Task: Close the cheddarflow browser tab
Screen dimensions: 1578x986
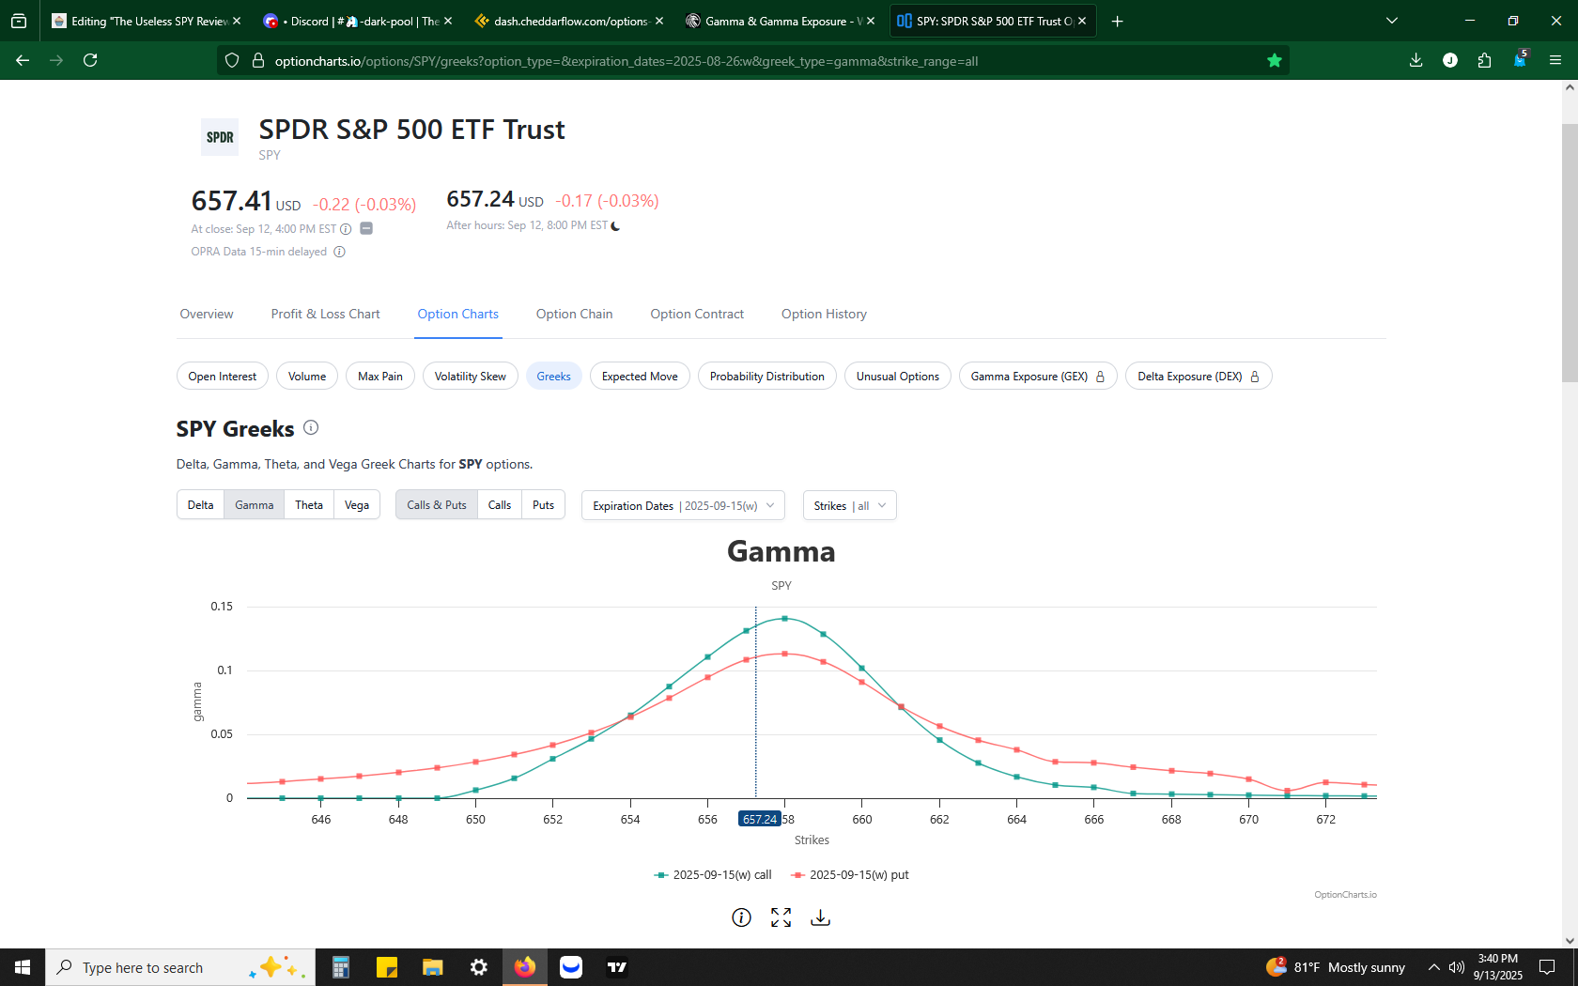Action: (658, 21)
